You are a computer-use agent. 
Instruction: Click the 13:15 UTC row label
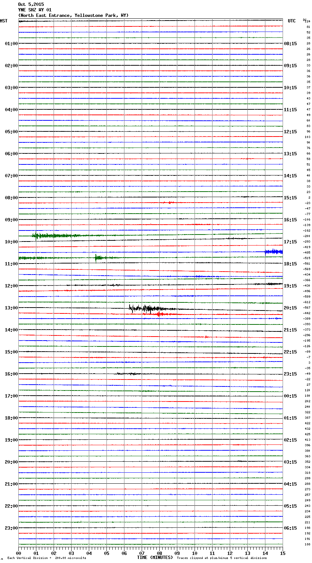[290, 154]
